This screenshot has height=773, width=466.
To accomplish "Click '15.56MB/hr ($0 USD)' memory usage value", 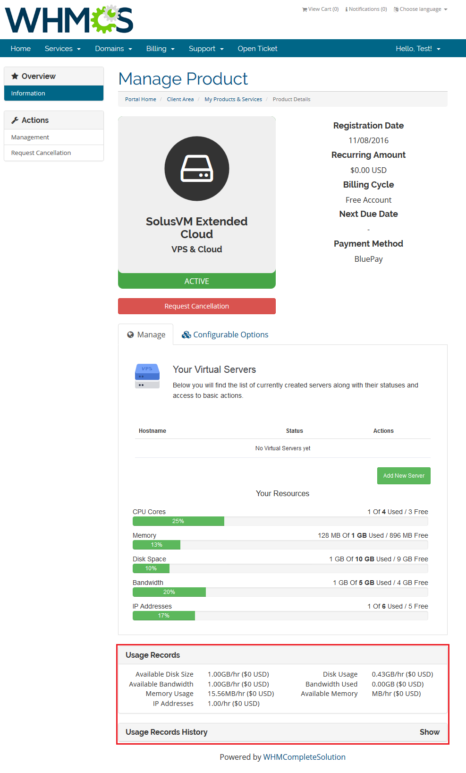I will pyautogui.click(x=241, y=694).
